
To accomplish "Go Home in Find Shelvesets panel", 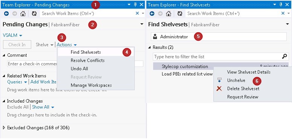I will (x=168, y=14).
